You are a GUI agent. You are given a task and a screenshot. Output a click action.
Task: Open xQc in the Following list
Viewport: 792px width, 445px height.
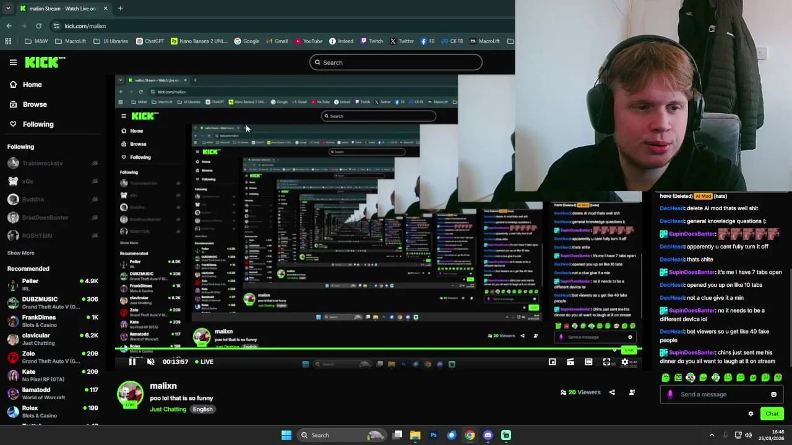tap(53, 181)
